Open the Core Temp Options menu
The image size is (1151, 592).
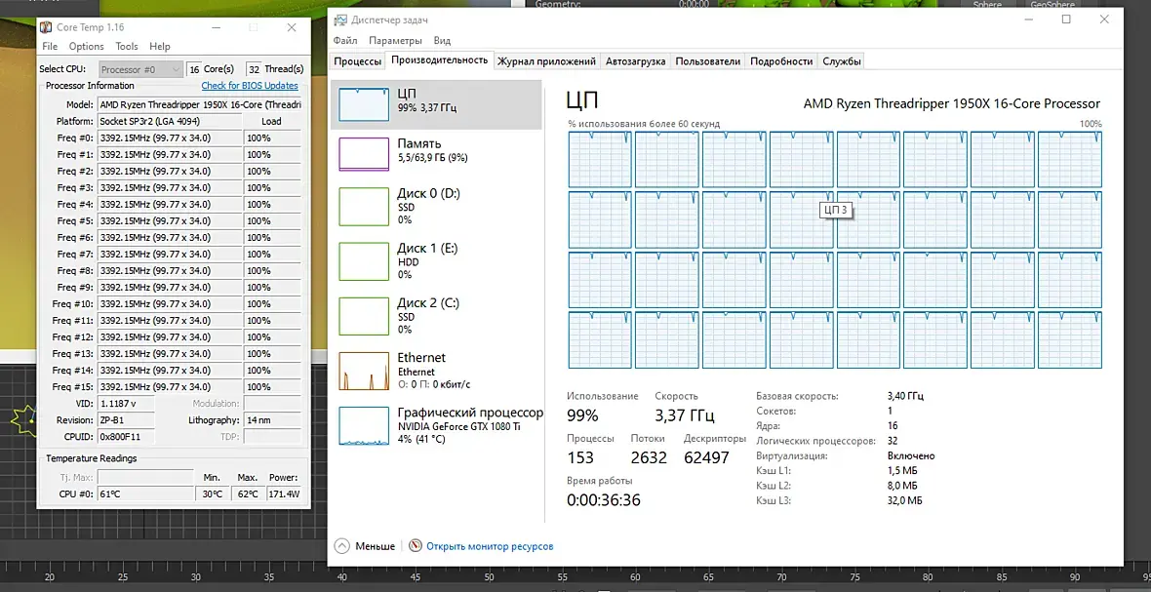coord(87,46)
